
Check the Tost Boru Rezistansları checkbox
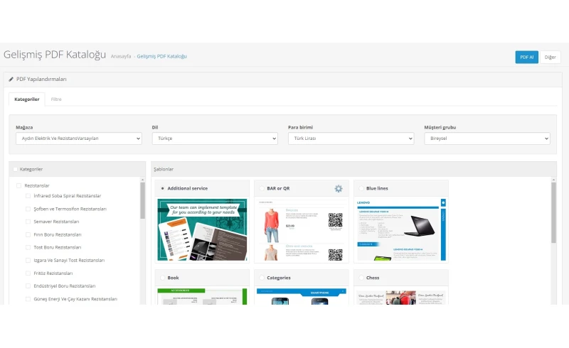tap(28, 247)
